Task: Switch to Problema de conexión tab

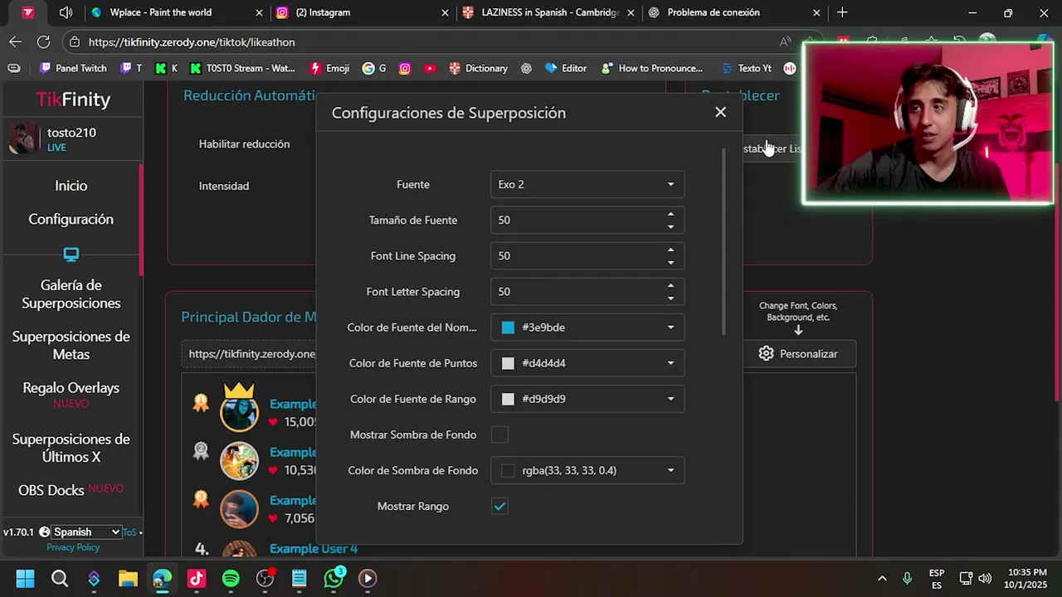Action: click(x=733, y=12)
